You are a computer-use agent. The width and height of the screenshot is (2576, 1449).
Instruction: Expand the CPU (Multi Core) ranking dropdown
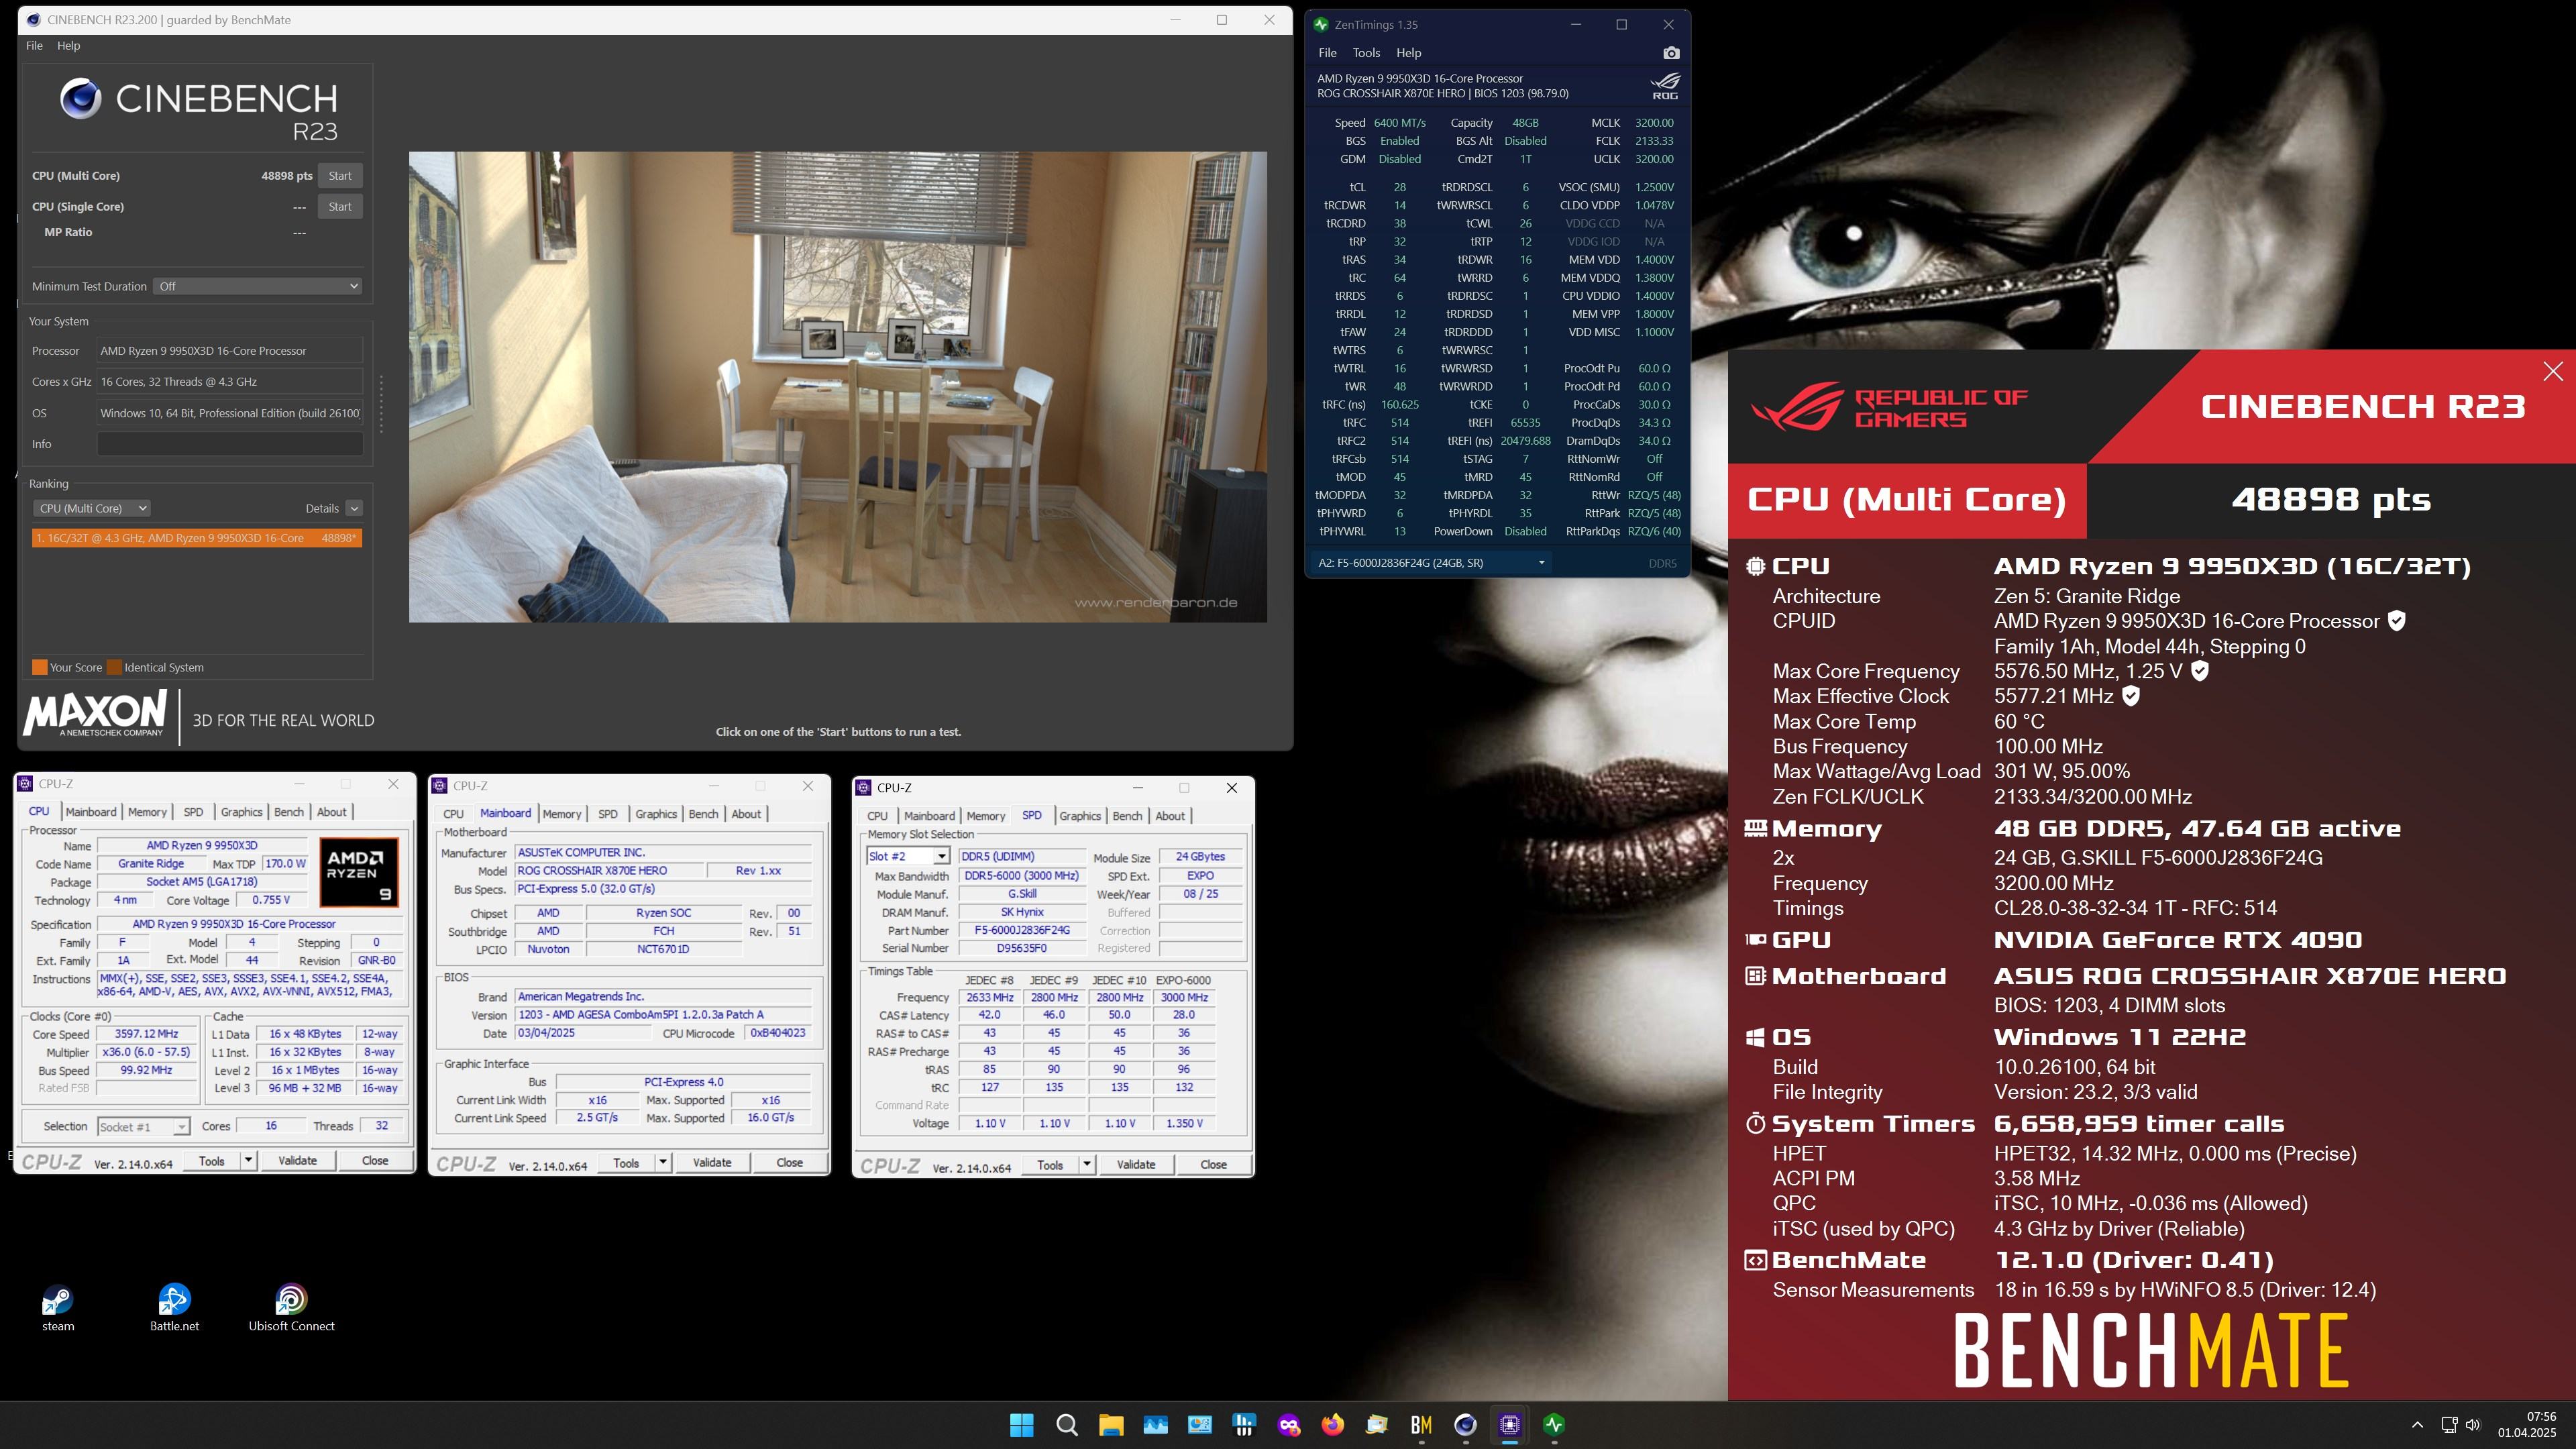coord(91,508)
